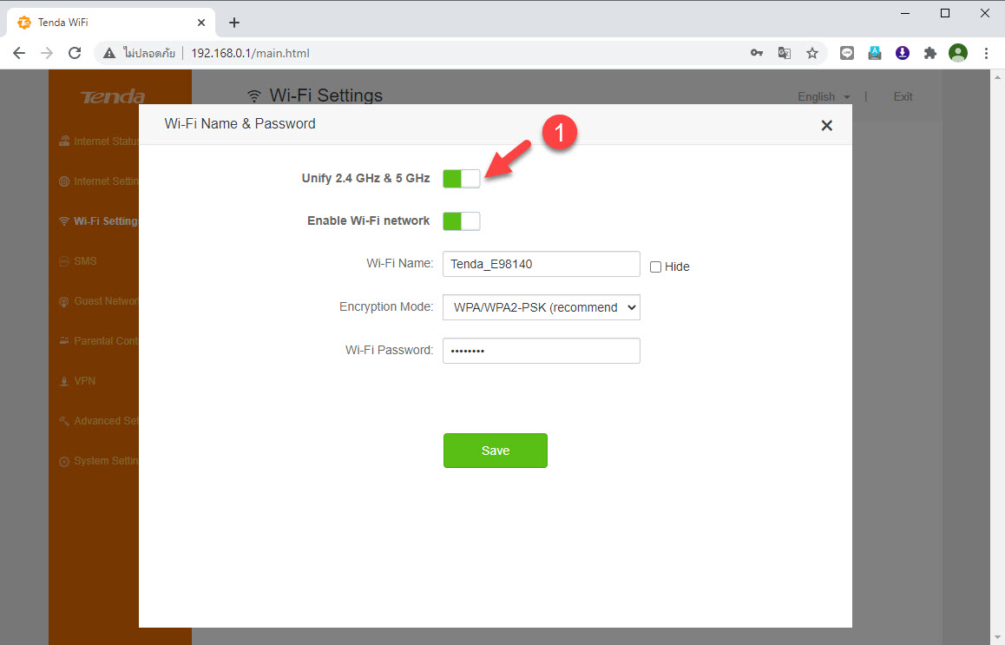The height and width of the screenshot is (645, 1005).
Task: Open the Encryption Mode dropdown
Action: [x=542, y=307]
